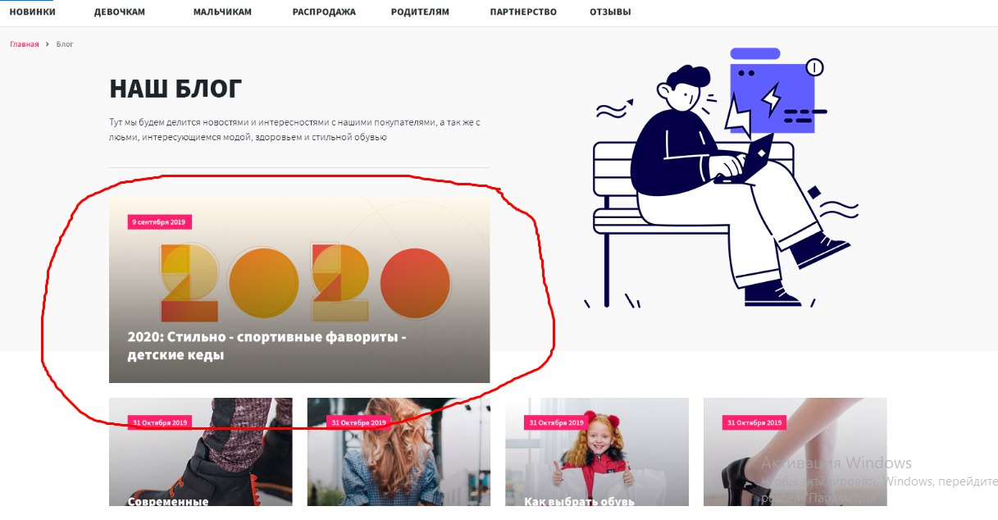The height and width of the screenshot is (520, 998).
Task: Open the НОВИНКИ menu item
Action: [x=33, y=12]
